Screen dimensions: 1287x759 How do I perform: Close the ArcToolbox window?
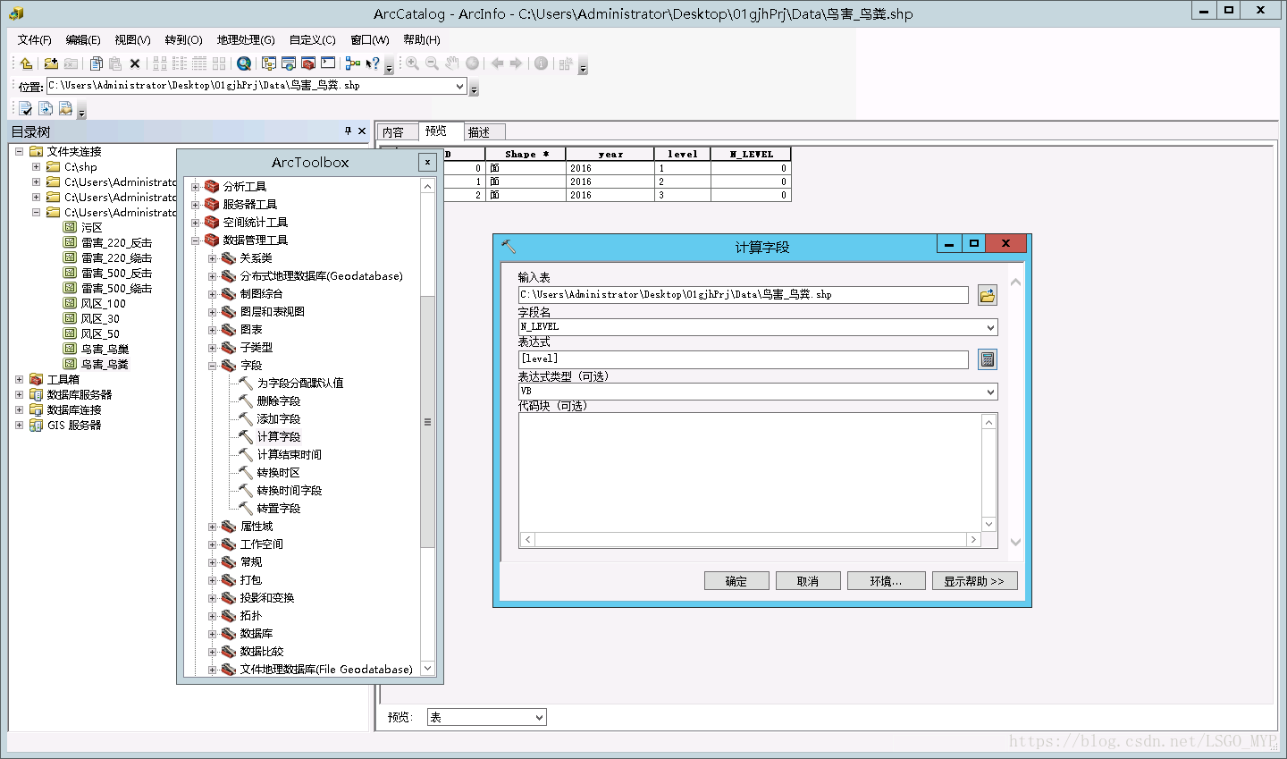pyautogui.click(x=426, y=162)
